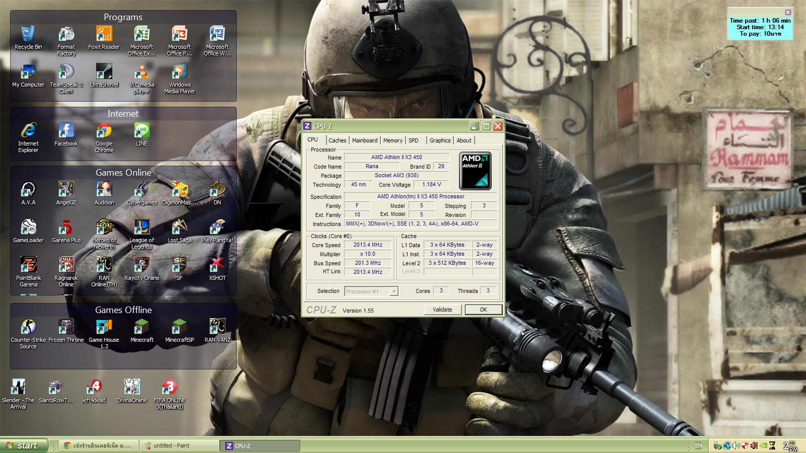Launch Minecraft desktop icon
This screenshot has height=453, width=806.
click(x=142, y=331)
